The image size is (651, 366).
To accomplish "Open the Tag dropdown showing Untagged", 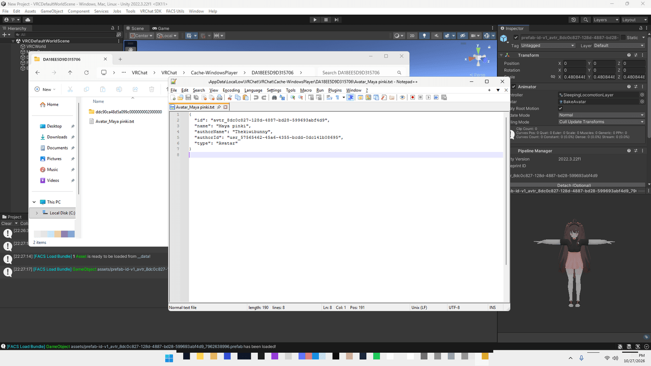I will [x=548, y=46].
